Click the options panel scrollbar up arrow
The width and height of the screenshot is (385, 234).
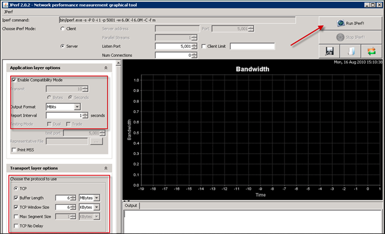[119, 63]
